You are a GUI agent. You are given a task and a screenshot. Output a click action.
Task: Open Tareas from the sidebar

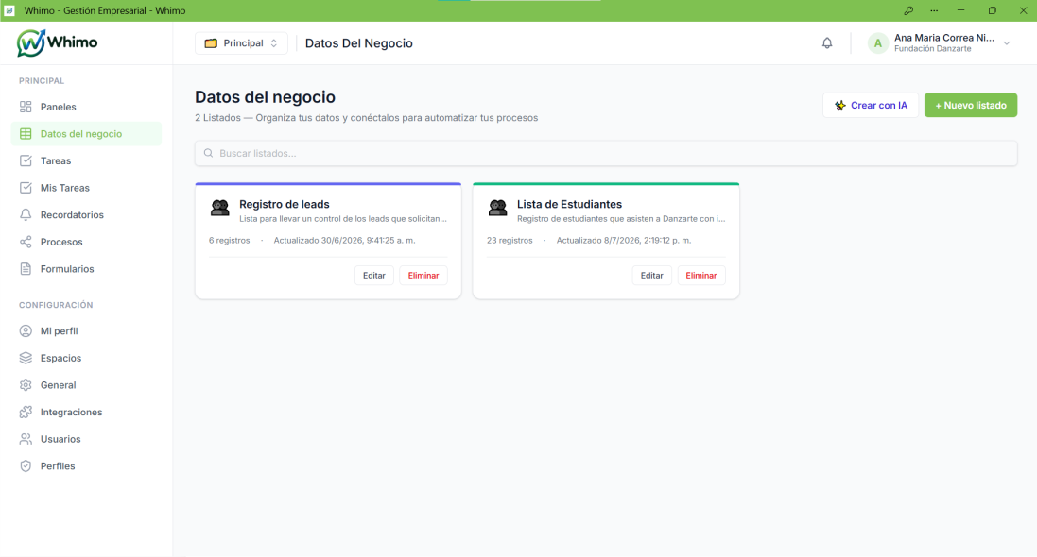point(87,160)
